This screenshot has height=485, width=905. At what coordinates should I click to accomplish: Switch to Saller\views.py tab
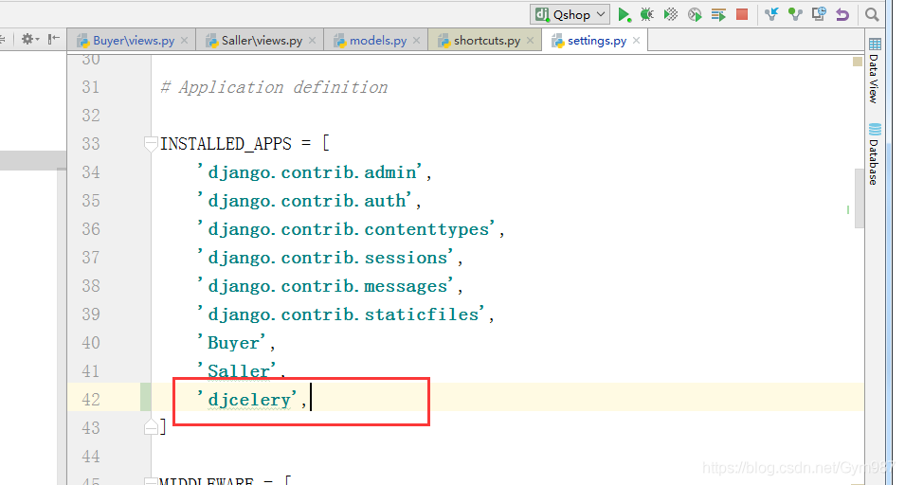[x=262, y=41]
